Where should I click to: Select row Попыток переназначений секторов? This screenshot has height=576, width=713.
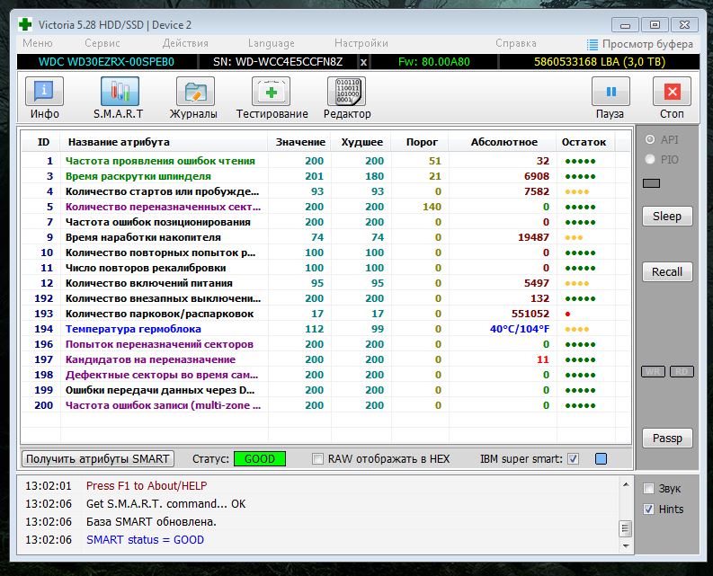[326, 344]
